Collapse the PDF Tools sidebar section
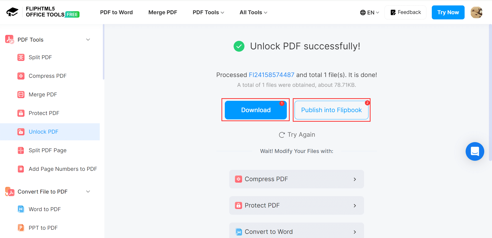 point(88,40)
